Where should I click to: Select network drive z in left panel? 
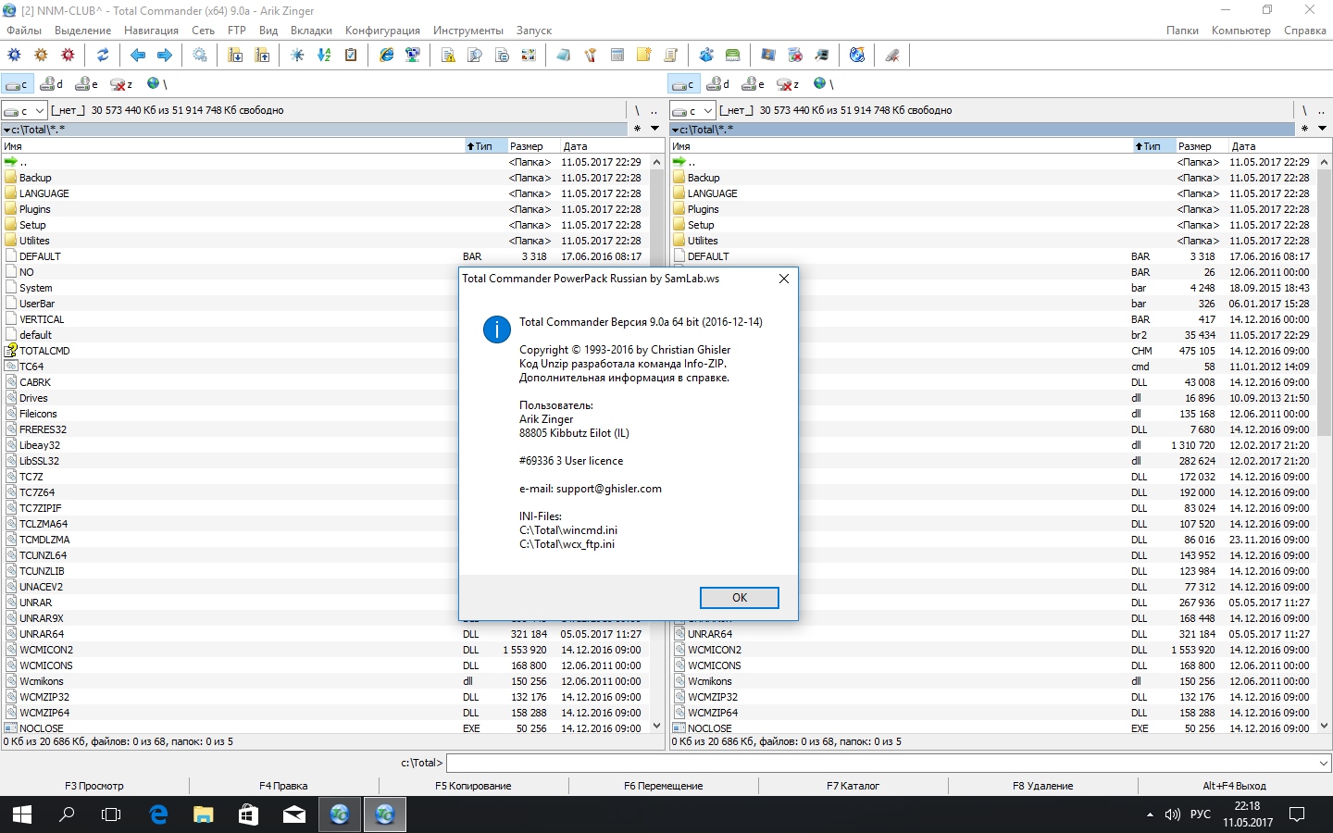[x=121, y=84]
